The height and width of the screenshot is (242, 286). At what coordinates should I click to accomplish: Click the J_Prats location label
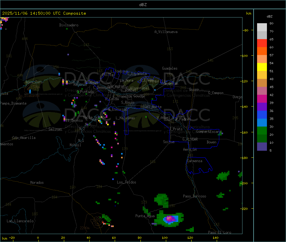(x=176, y=129)
